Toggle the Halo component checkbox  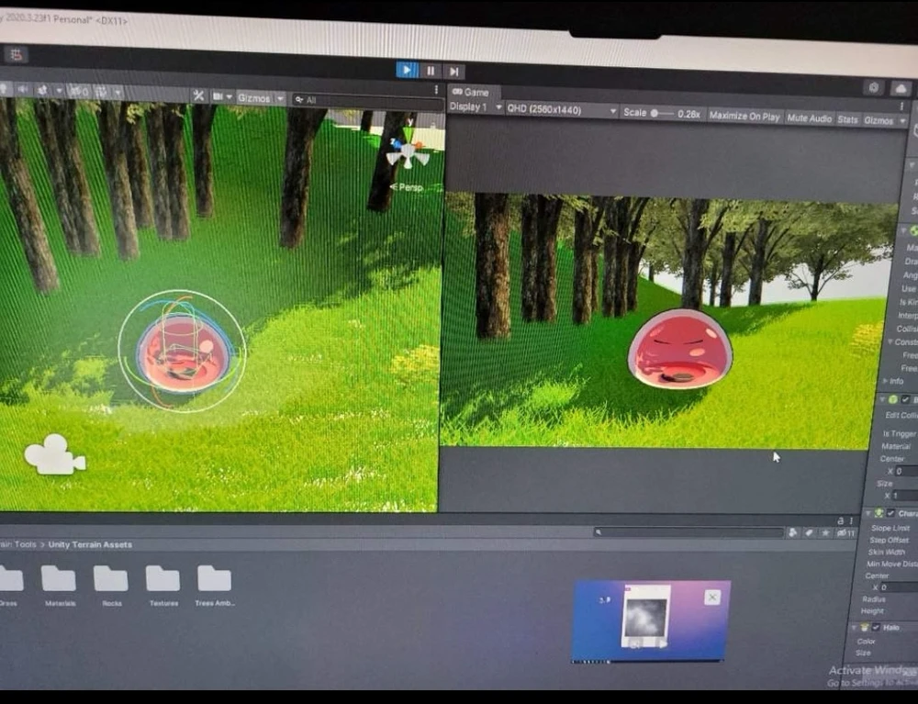875,627
